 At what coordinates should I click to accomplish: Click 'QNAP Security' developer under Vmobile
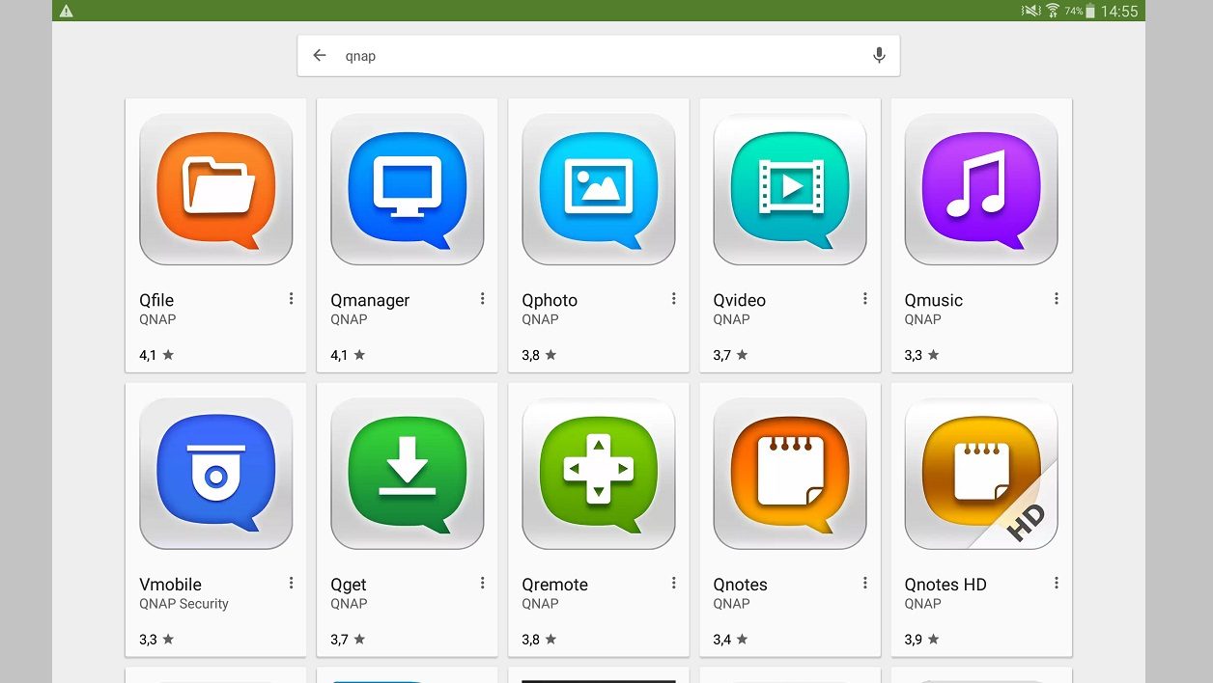pos(183,604)
